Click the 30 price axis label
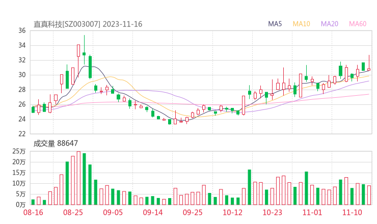 pos(22,75)
